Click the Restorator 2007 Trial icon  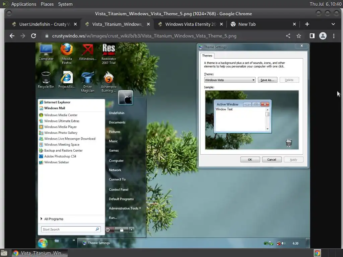pyautogui.click(x=109, y=54)
